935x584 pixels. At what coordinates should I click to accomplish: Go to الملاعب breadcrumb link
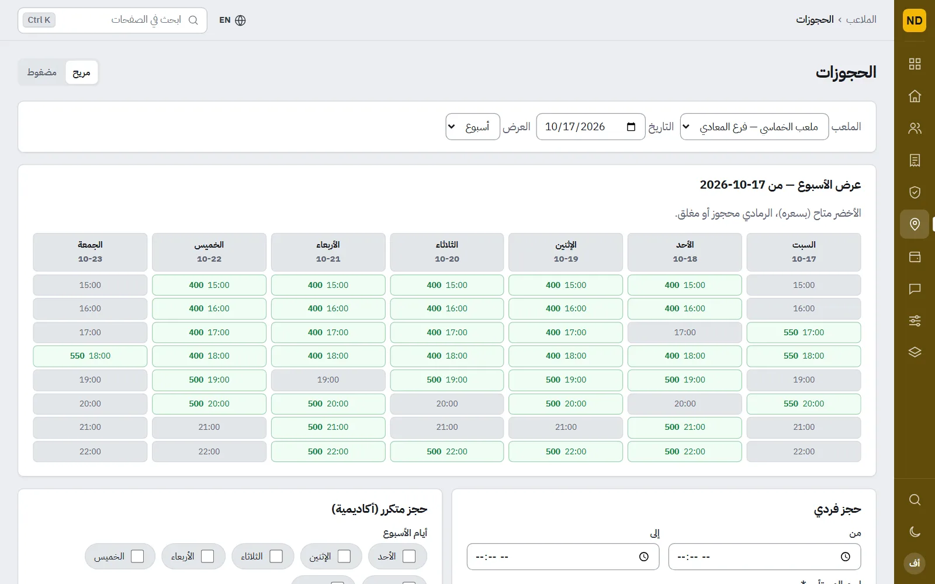tap(861, 20)
